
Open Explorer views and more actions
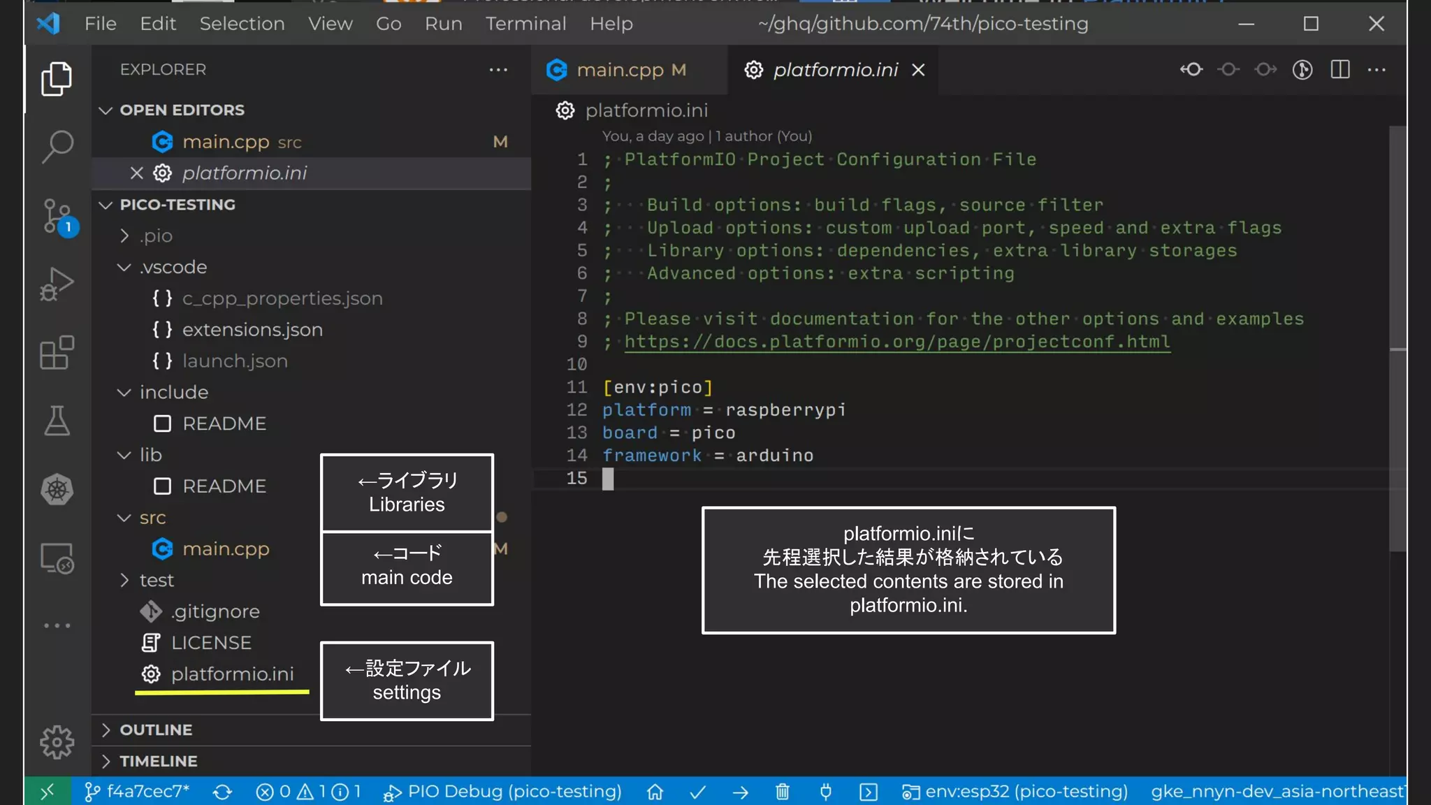pyautogui.click(x=498, y=70)
